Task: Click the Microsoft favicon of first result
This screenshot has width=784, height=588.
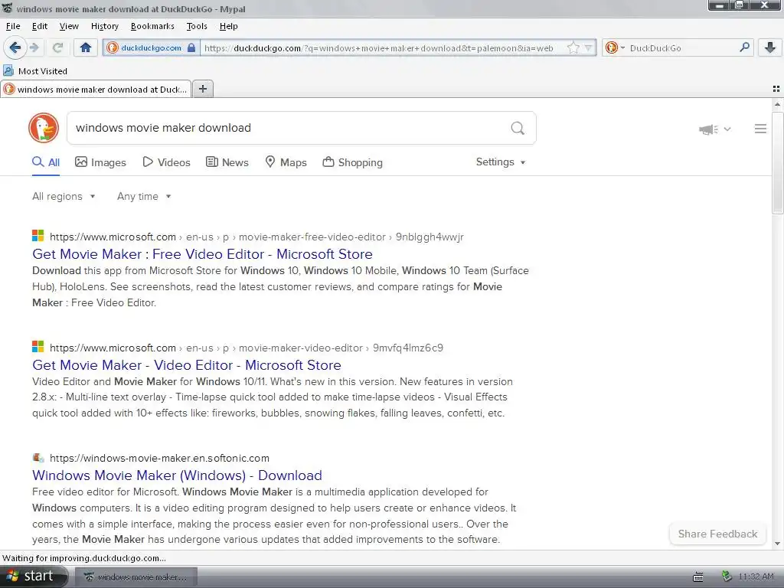Action: (38, 236)
